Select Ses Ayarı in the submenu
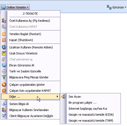Viewport: 127px width, 126px height. point(90,97)
